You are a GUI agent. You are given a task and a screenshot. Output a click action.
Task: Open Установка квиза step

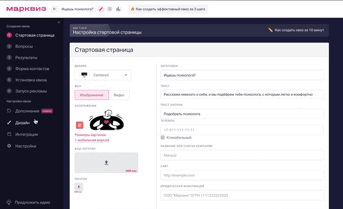click(x=31, y=80)
